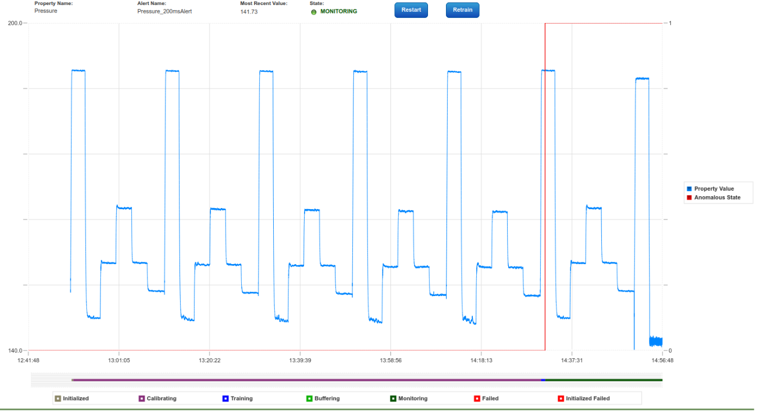Click the purple Calibrating legend icon
The image size is (764, 411).
pyautogui.click(x=142, y=398)
